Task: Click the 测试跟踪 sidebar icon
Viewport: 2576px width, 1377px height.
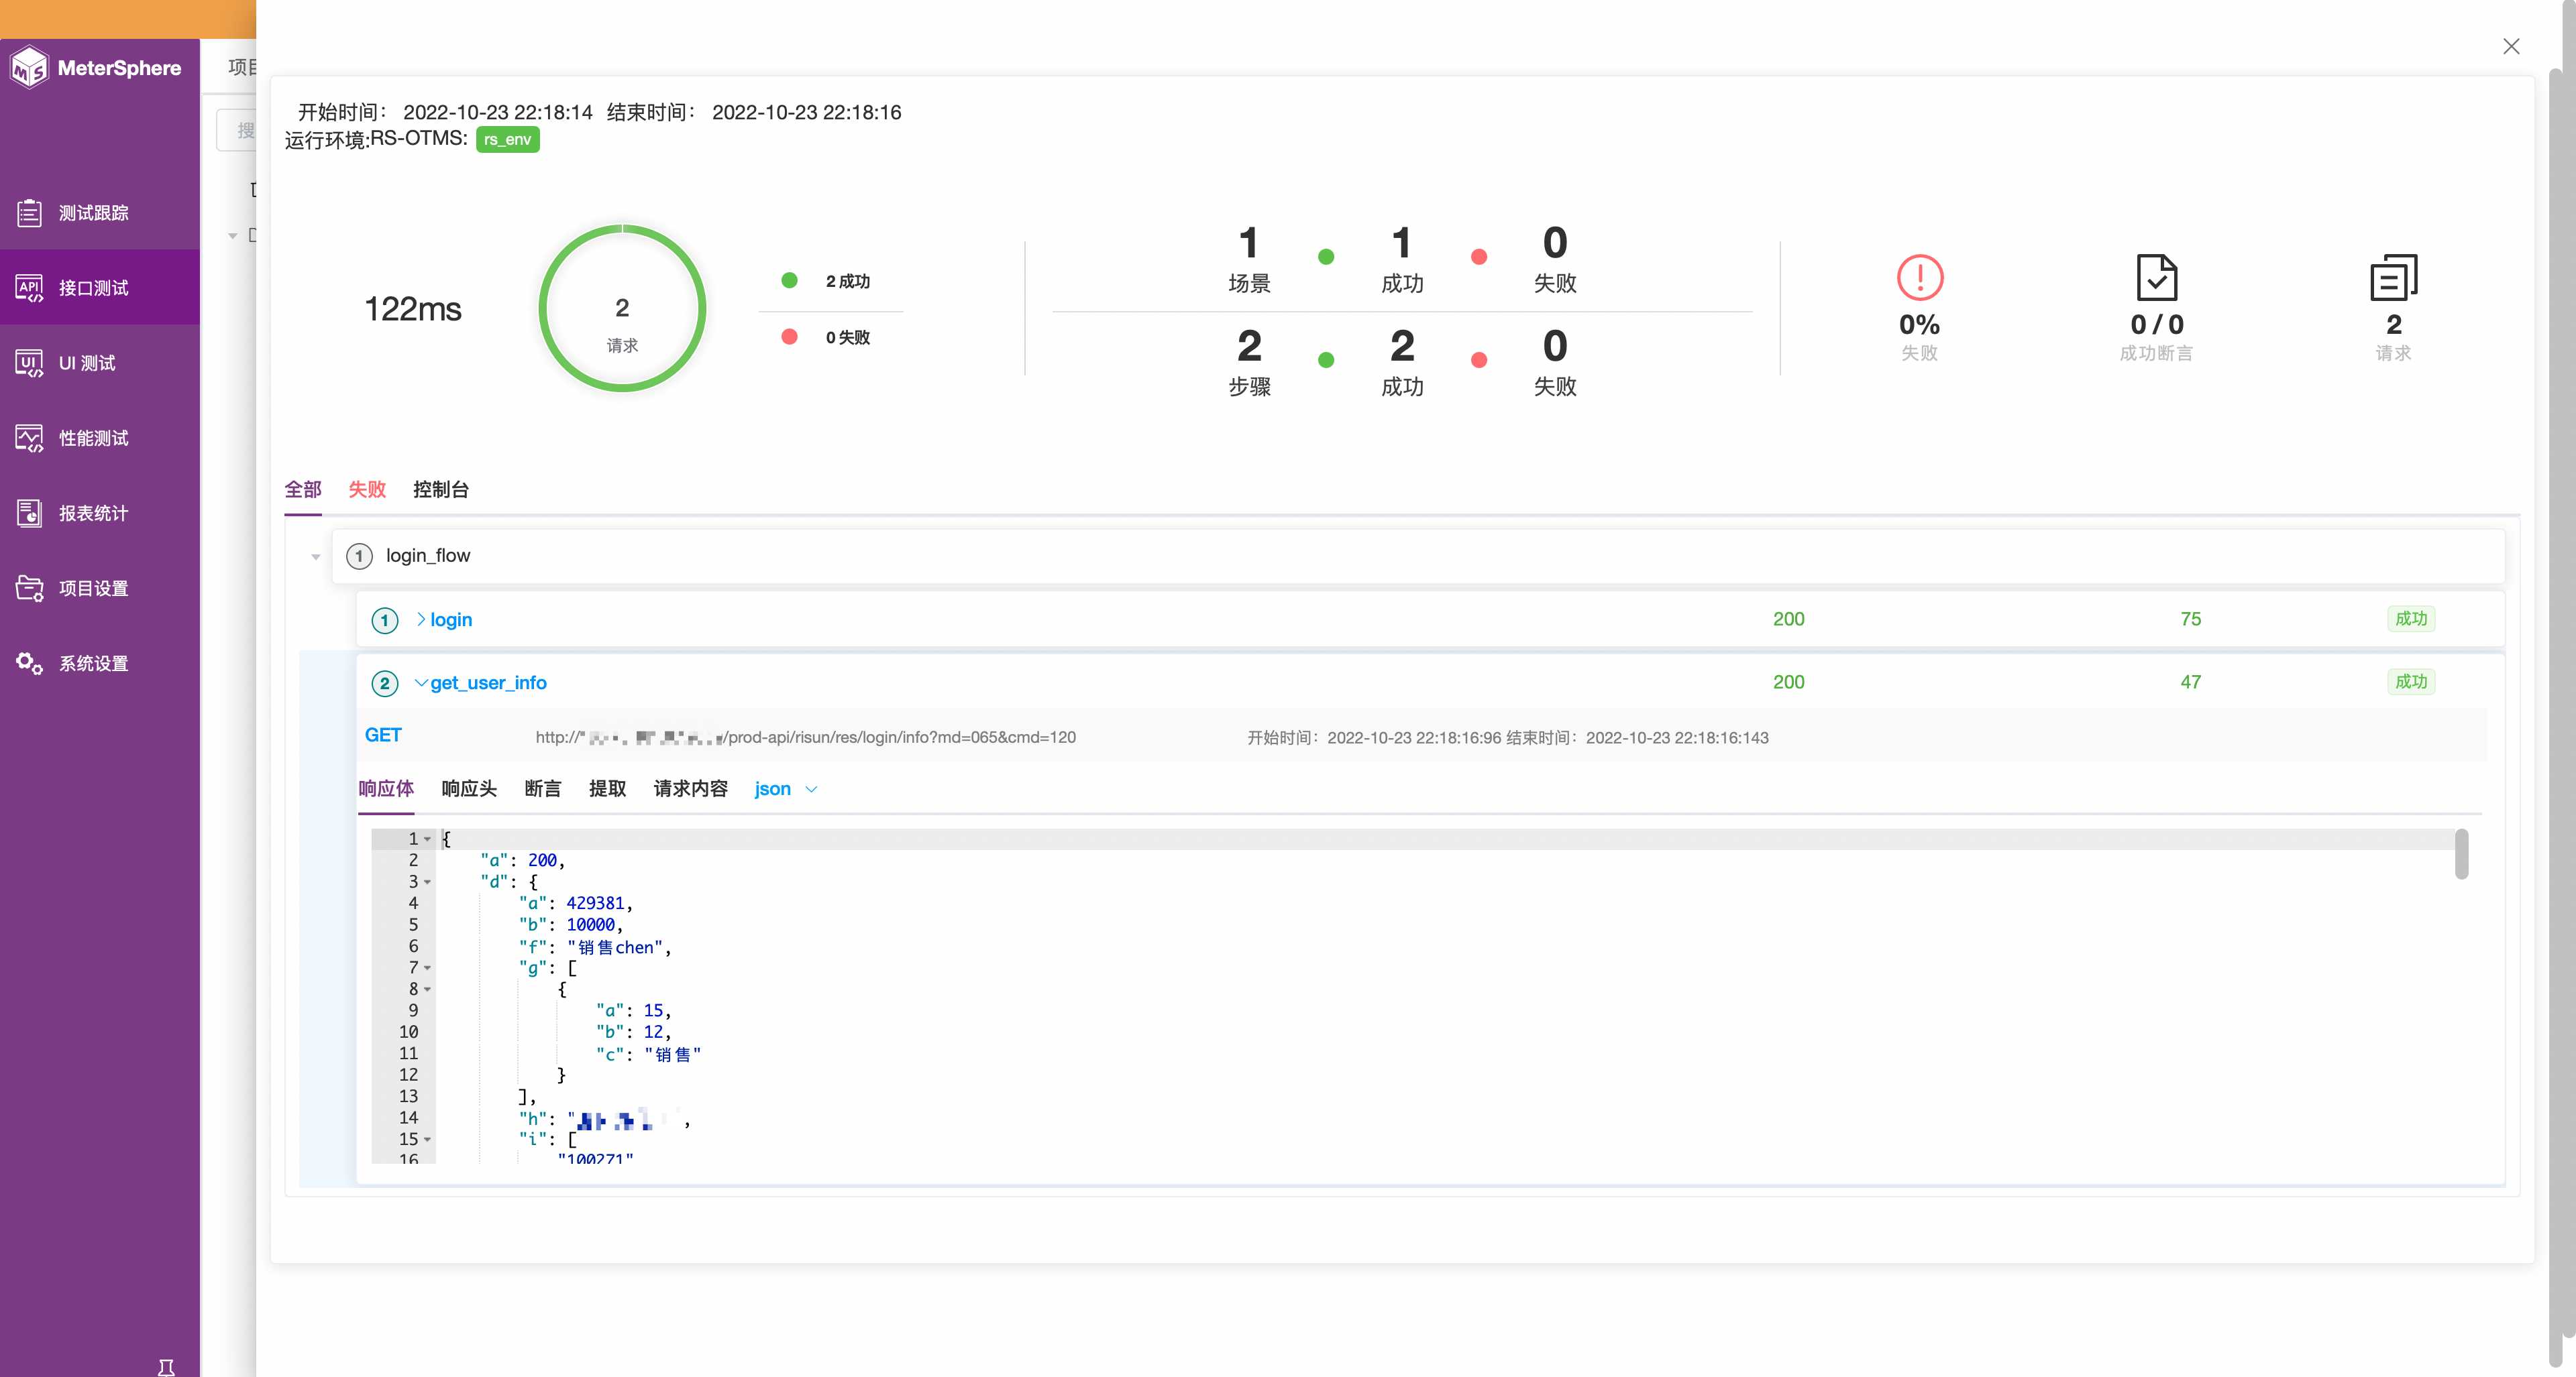Action: point(97,213)
